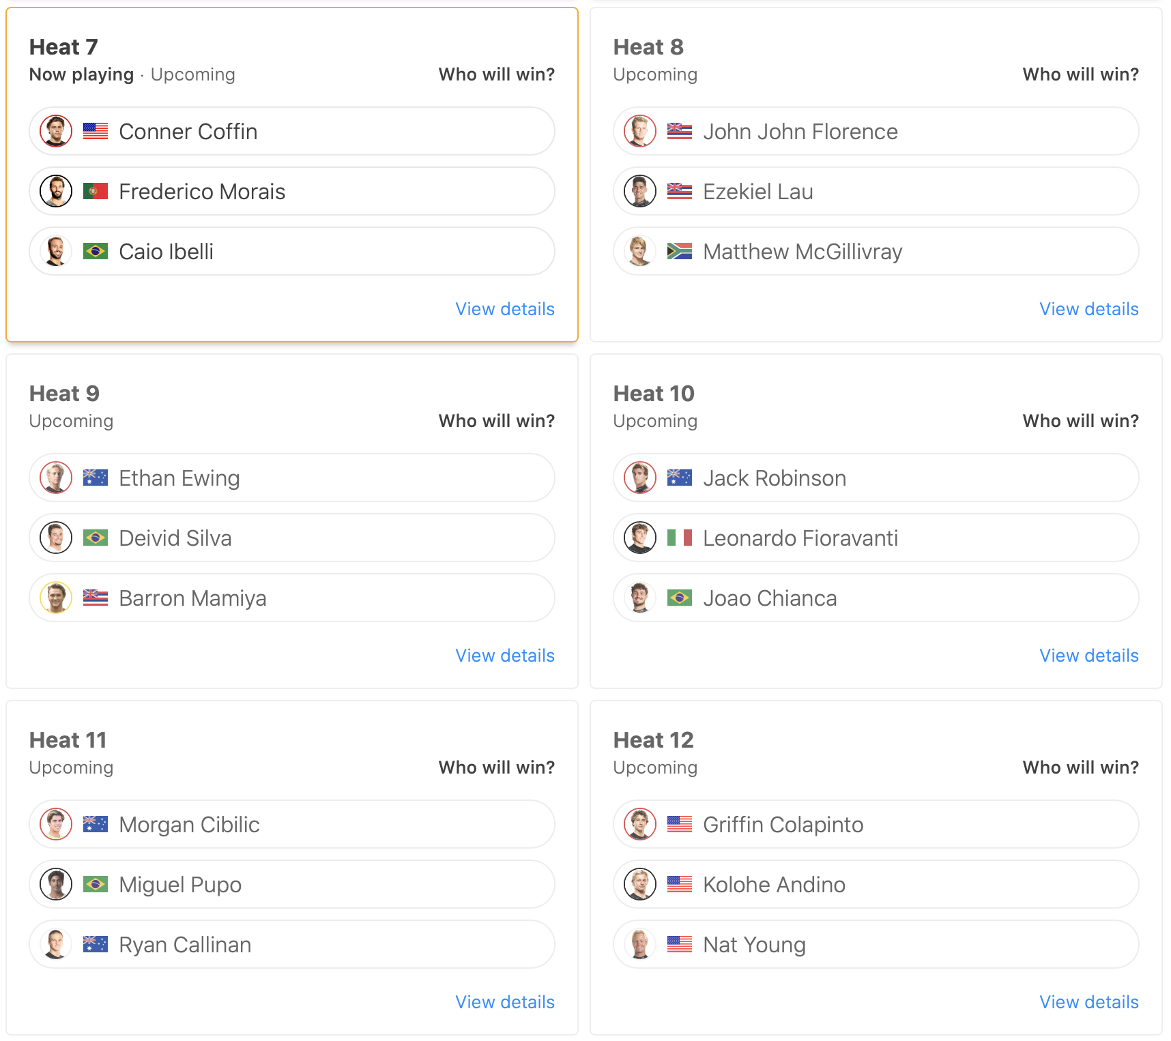Select Joao Chianca in Heat 10
1171x1041 pixels.
pos(876,598)
